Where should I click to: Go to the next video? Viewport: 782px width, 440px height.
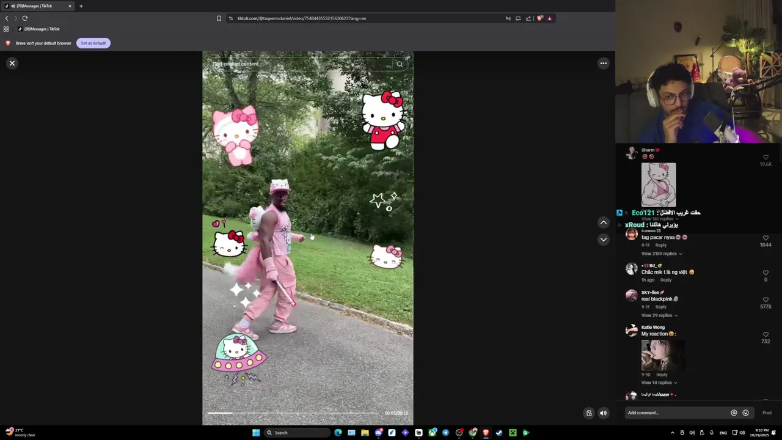coord(603,240)
